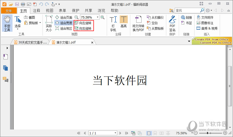Image resolution: width=233 pixels, height=137 pixels.
Task: Create PDF from clipboard (从剪贴板)
Action: pyautogui.click(x=155, y=28)
